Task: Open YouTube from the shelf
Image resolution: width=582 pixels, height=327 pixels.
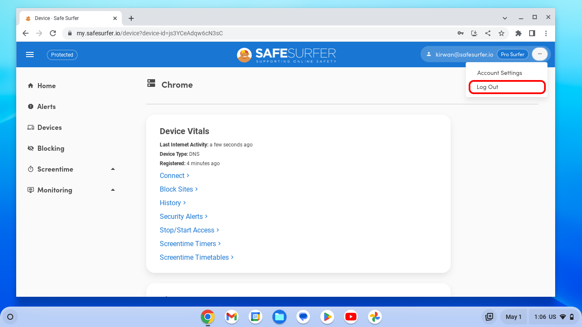Action: coord(351,317)
